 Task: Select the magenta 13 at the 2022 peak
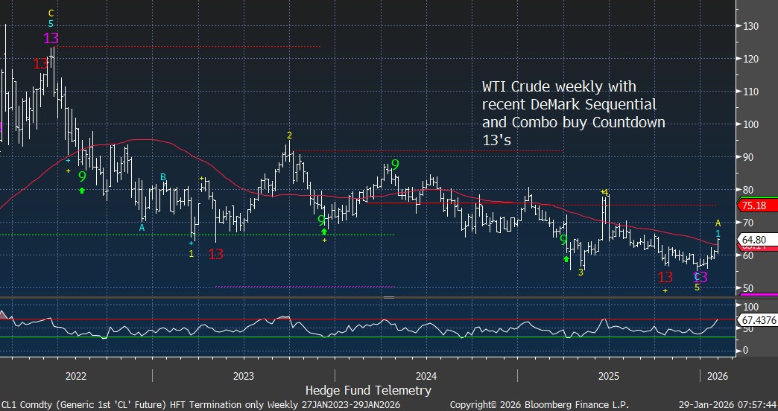[51, 38]
